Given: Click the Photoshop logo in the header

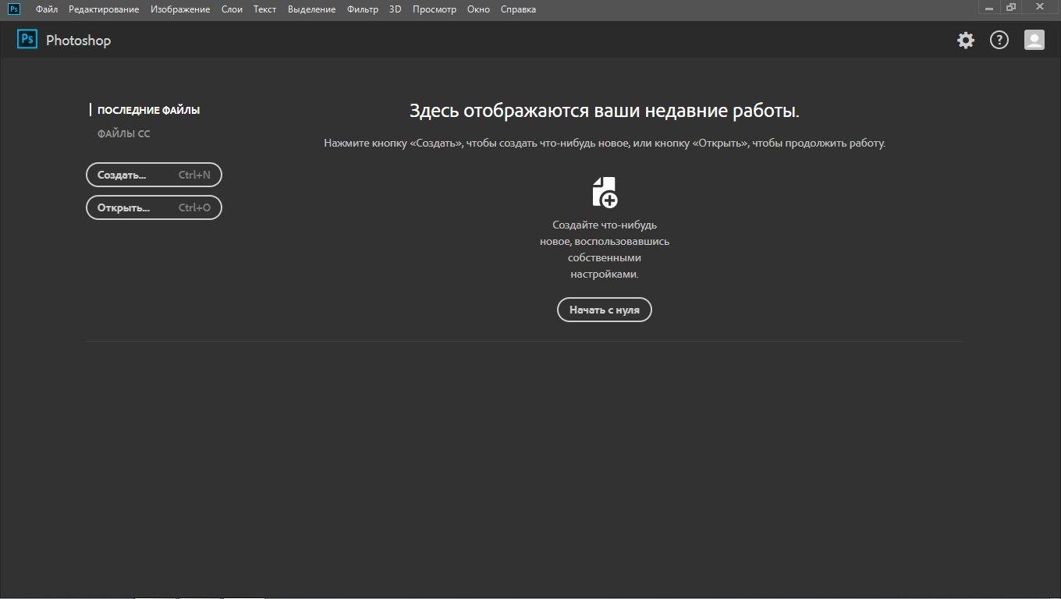Looking at the screenshot, I should point(27,40).
